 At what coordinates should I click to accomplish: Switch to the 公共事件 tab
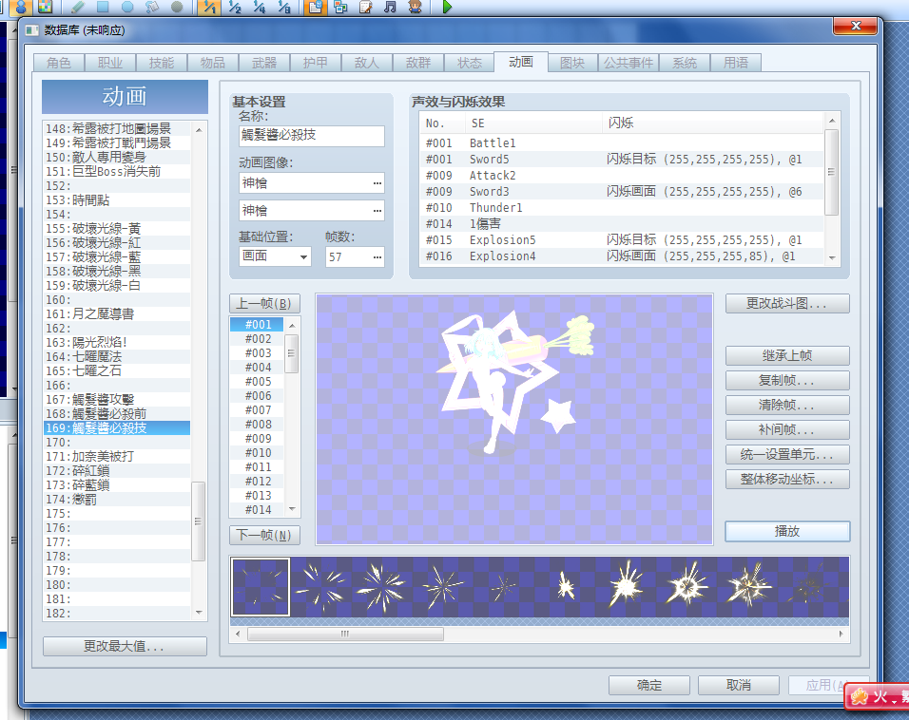[629, 63]
